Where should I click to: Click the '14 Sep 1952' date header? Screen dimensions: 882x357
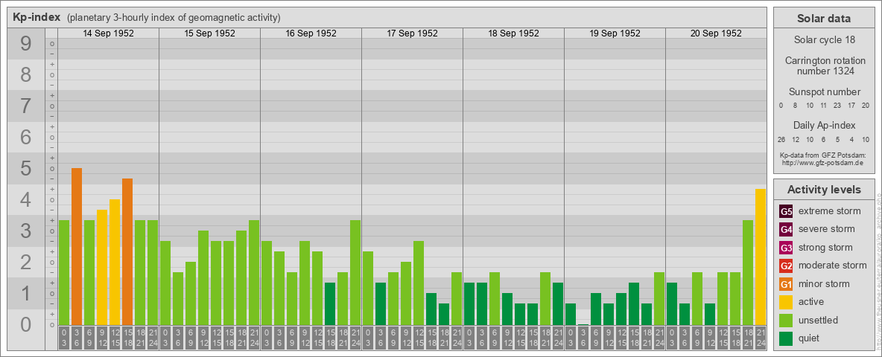pyautogui.click(x=109, y=33)
